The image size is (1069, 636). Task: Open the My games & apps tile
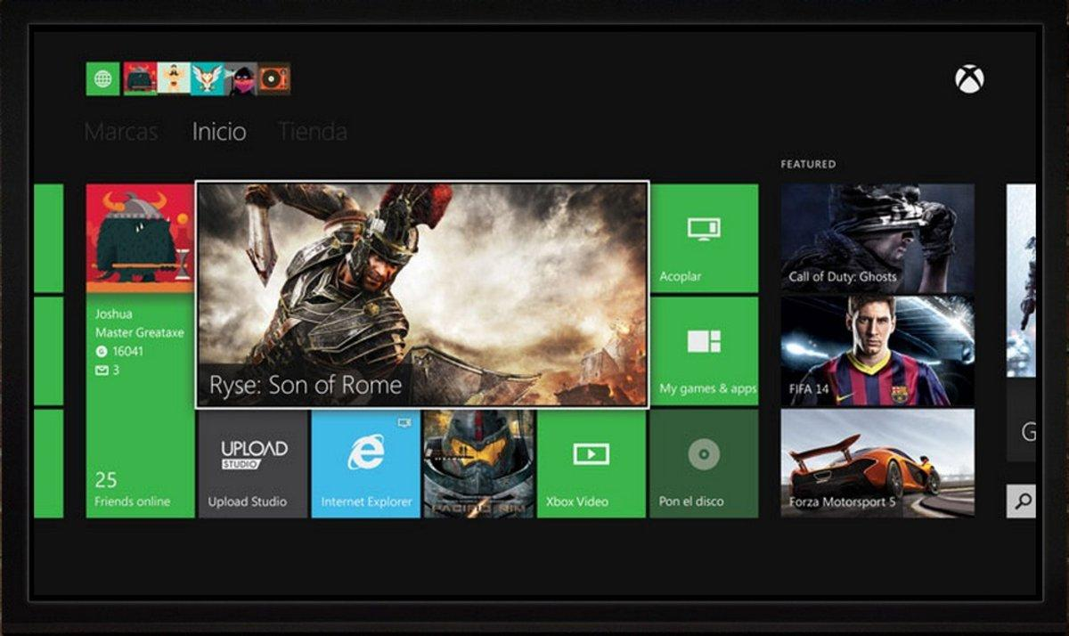pyautogui.click(x=705, y=351)
